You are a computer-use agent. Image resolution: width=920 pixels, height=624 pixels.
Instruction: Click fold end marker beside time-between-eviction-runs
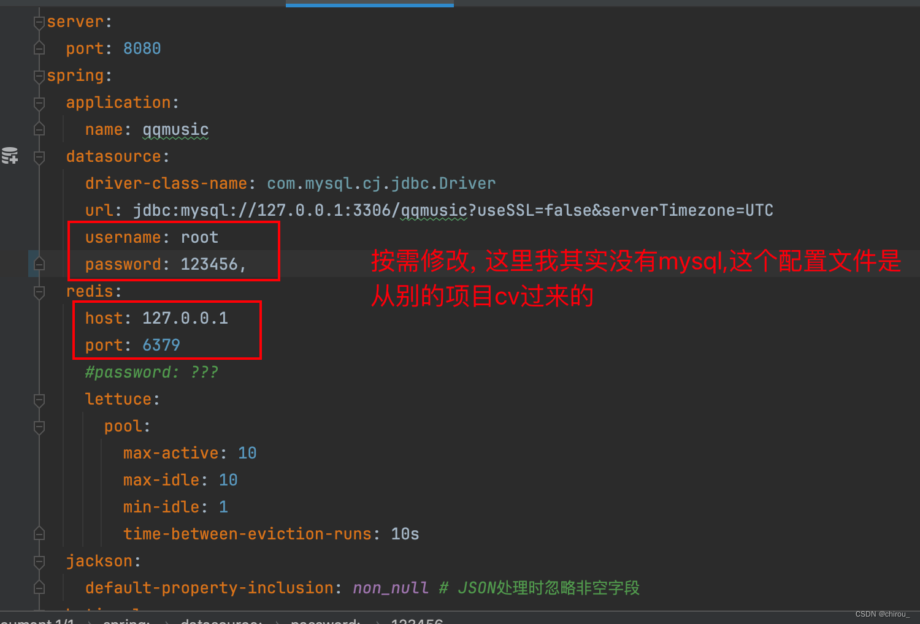[39, 534]
